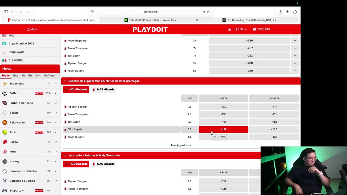The image size is (347, 195).
Task: Open a new tab with plus icon
Action: [x=287, y=12]
